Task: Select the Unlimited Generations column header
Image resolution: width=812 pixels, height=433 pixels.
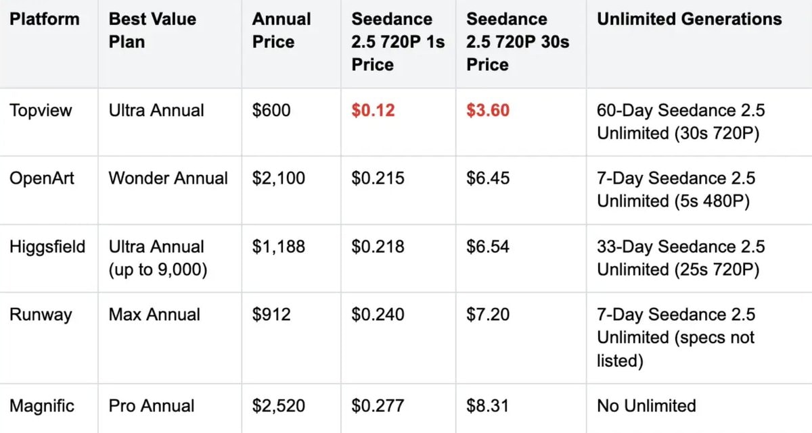Action: coord(689,19)
